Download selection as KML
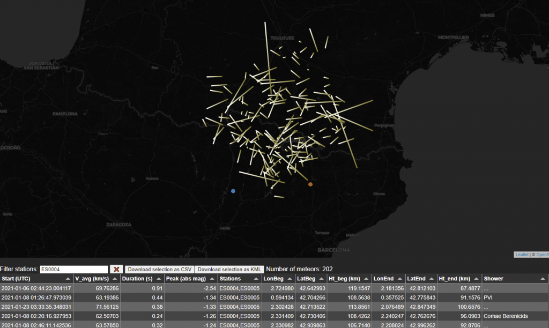This screenshot has width=549, height=328. pyautogui.click(x=229, y=269)
